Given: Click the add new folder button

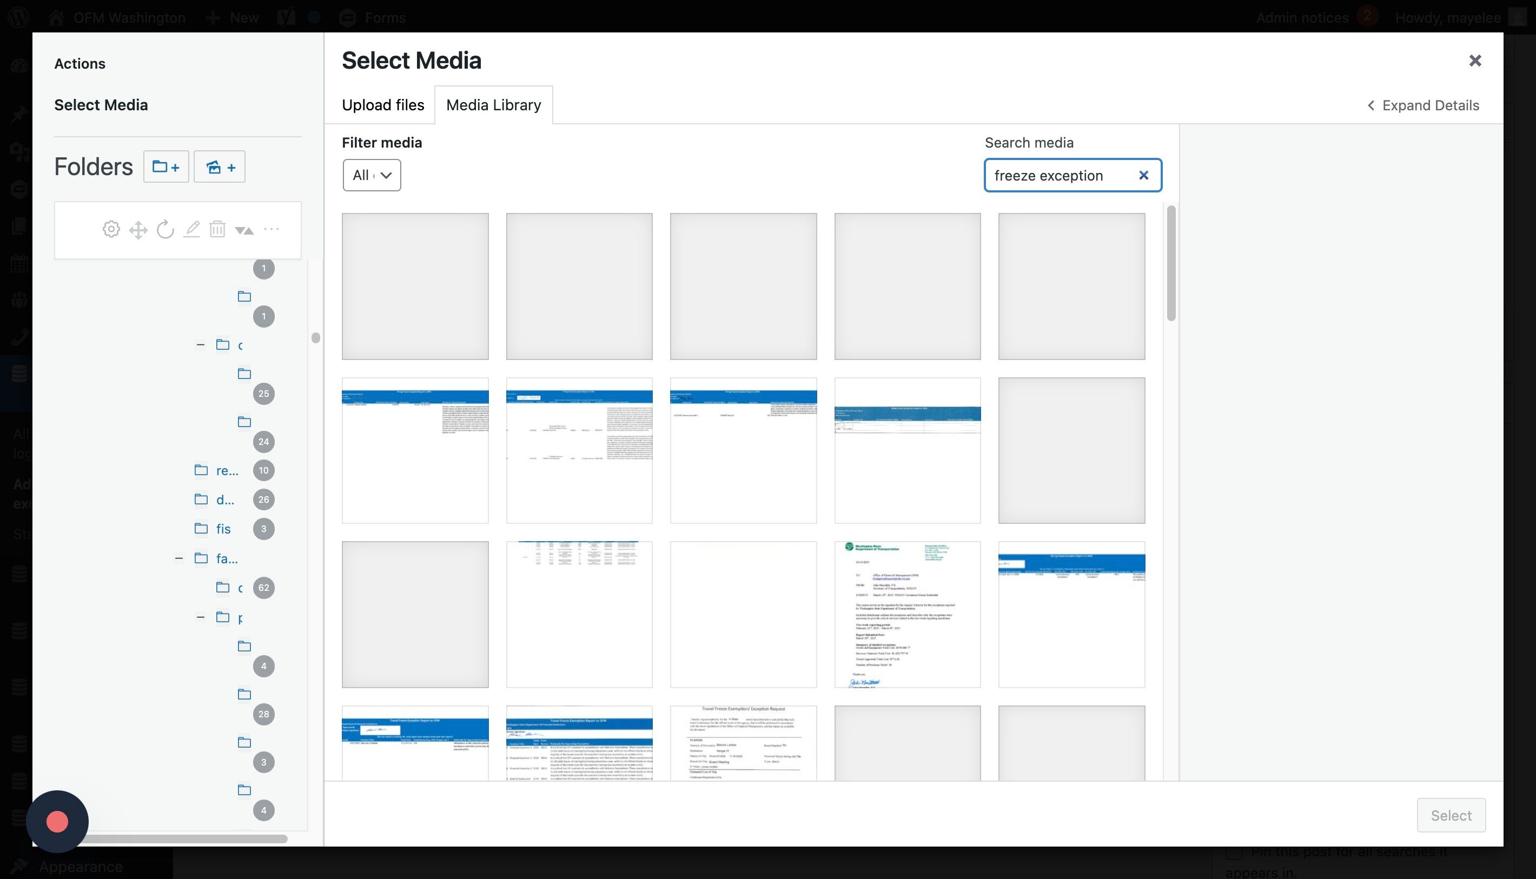Looking at the screenshot, I should (x=165, y=167).
